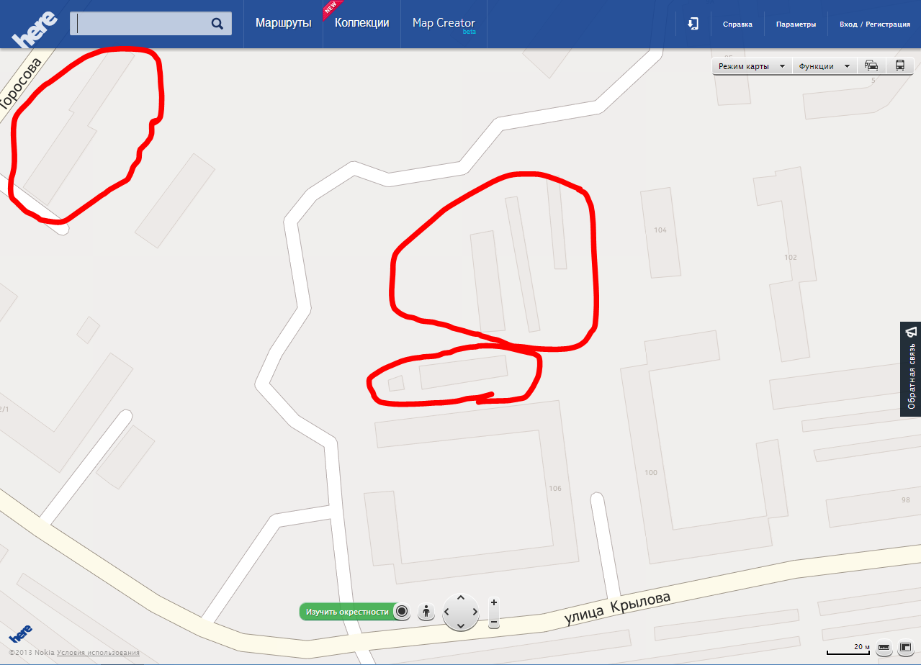The width and height of the screenshot is (921, 665).
Task: Toggle the car traffic layer icon
Action: [871, 65]
